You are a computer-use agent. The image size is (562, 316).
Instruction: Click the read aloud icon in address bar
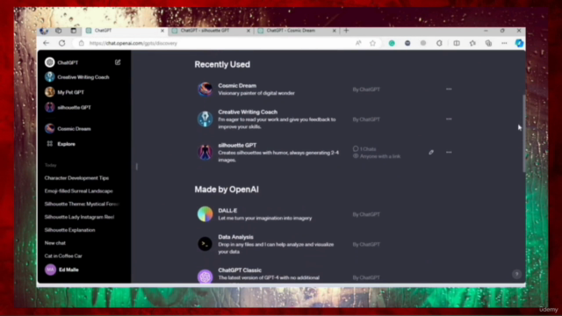(358, 43)
